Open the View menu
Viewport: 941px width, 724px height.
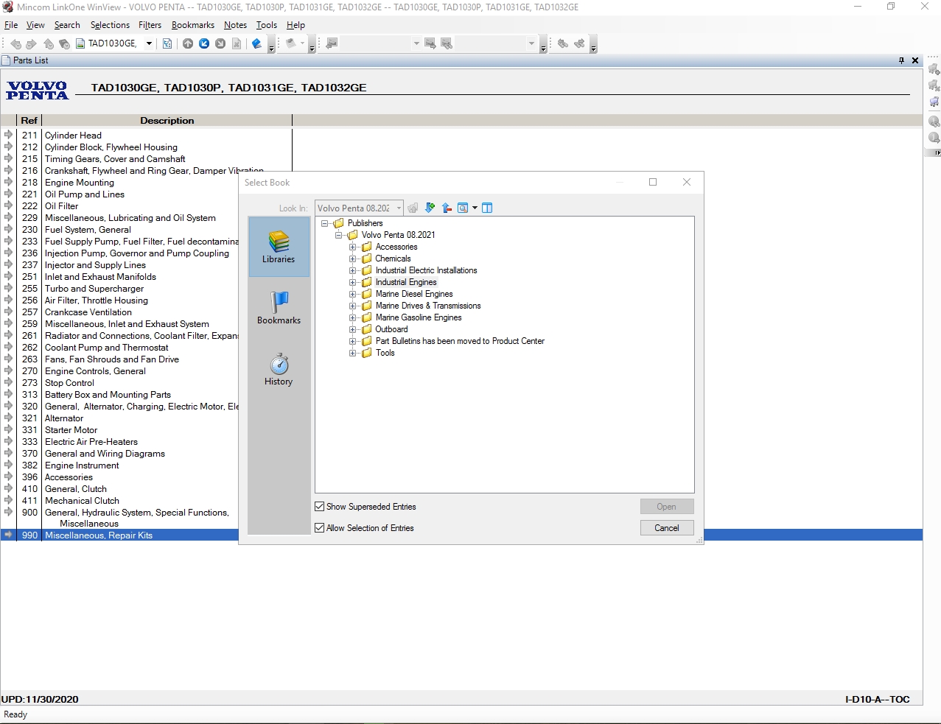35,25
